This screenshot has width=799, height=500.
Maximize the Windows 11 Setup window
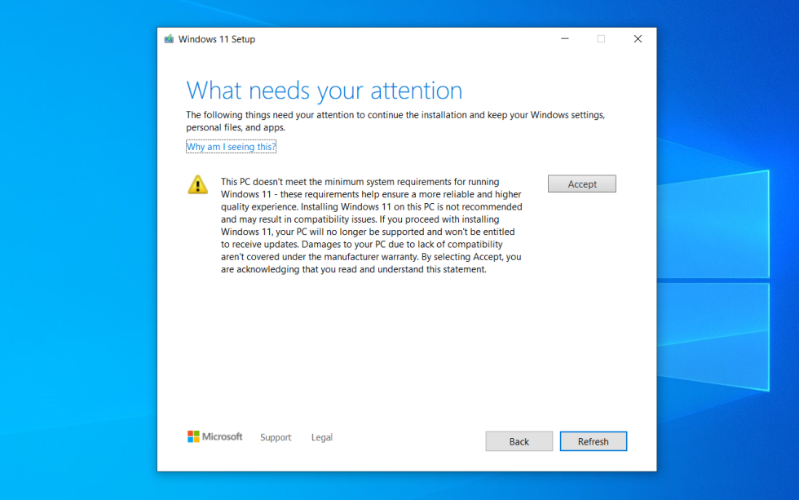point(601,38)
